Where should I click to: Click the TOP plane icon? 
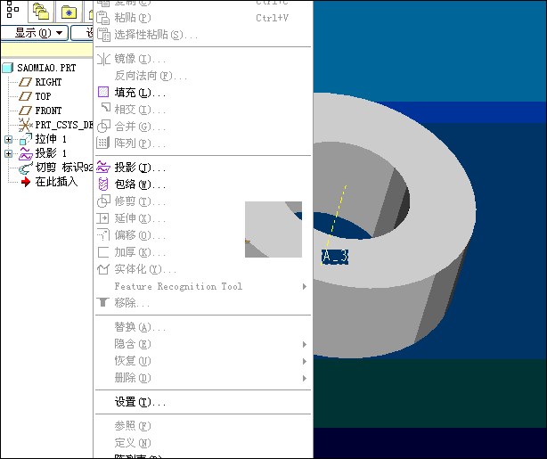(25, 96)
